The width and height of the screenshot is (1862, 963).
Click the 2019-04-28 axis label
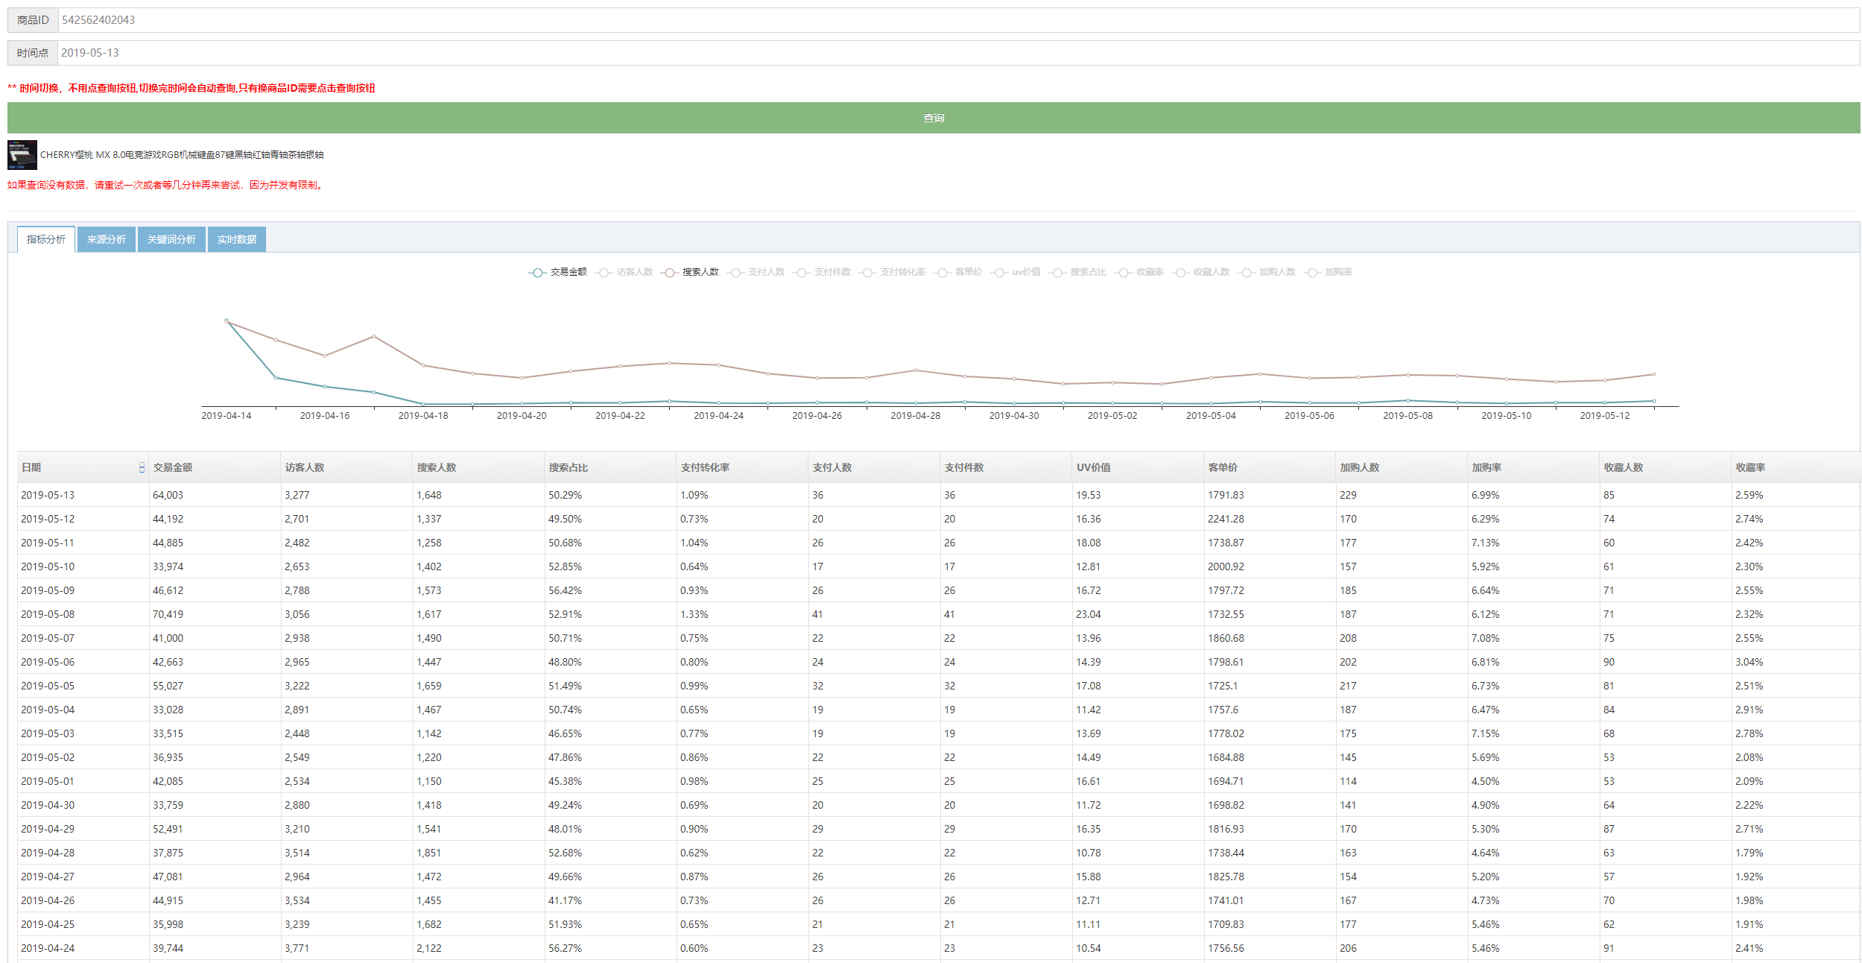pyautogui.click(x=915, y=416)
